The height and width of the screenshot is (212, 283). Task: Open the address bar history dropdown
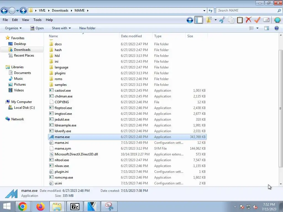204,10
